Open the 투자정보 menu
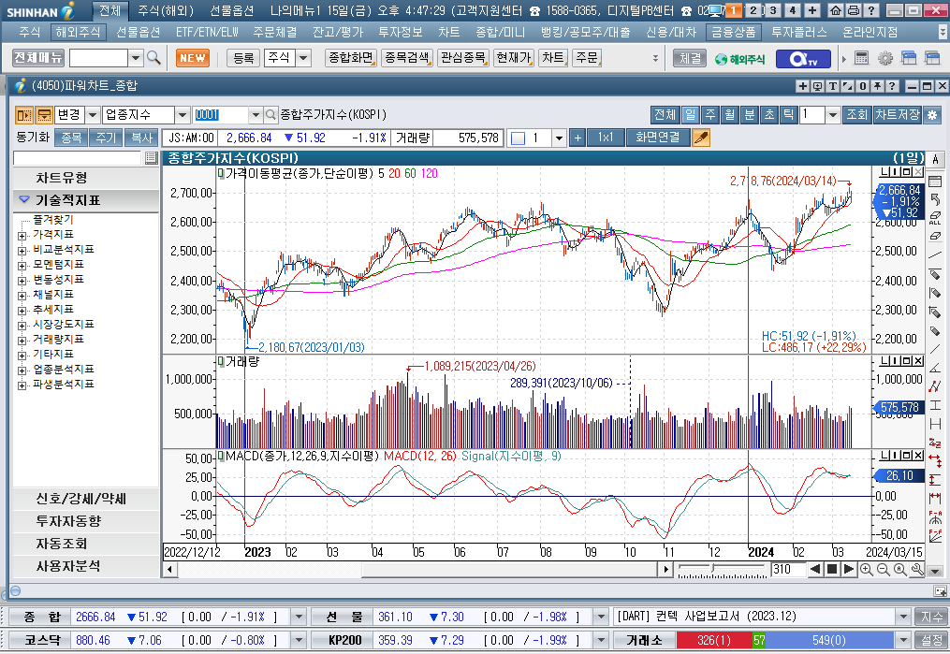Screen dimensions: 950x654 401,32
